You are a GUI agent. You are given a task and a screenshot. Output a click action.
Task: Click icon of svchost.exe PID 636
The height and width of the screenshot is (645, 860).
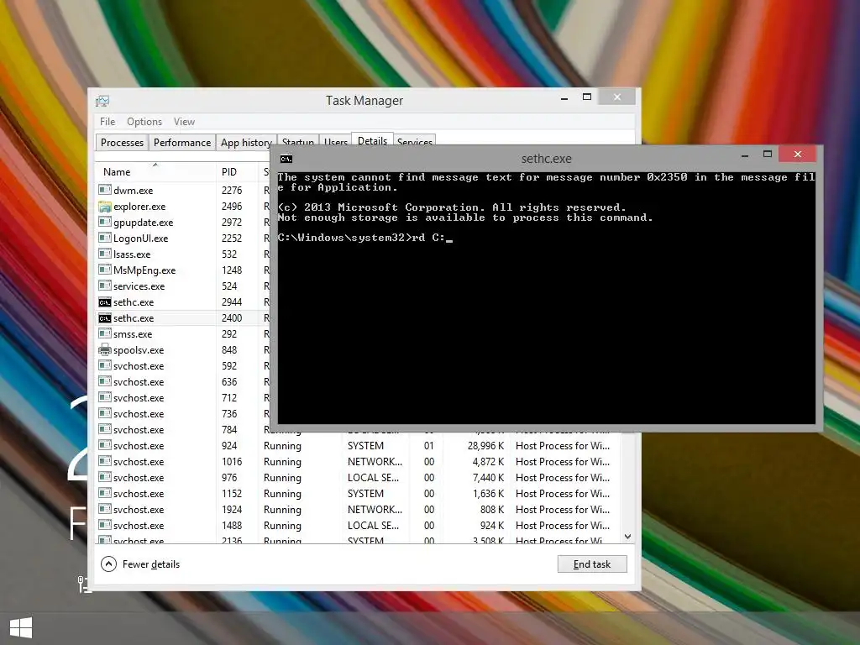click(x=105, y=381)
